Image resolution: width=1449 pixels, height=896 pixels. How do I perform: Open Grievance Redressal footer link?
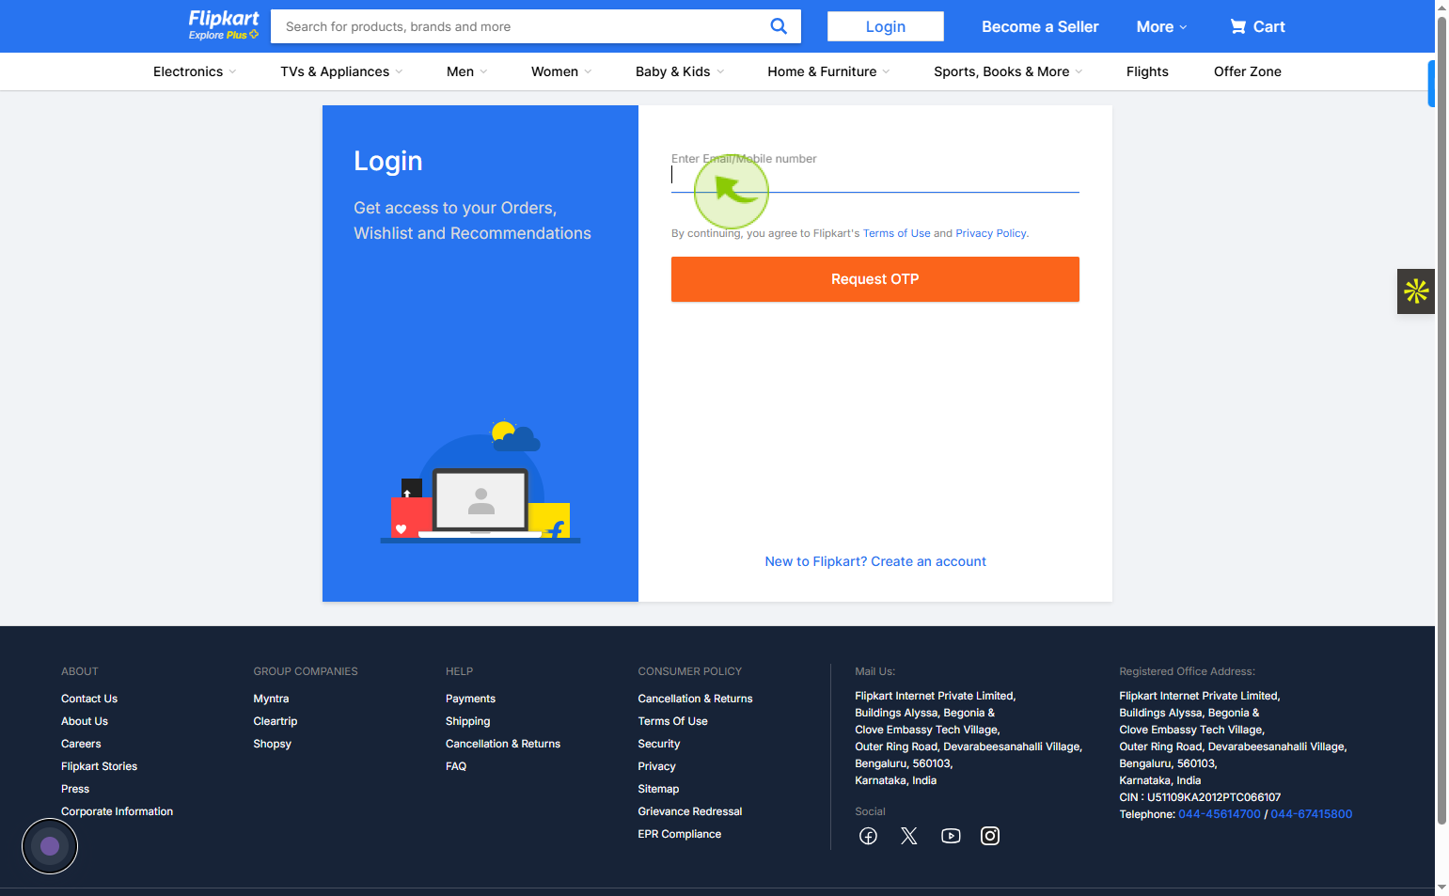[x=689, y=811]
